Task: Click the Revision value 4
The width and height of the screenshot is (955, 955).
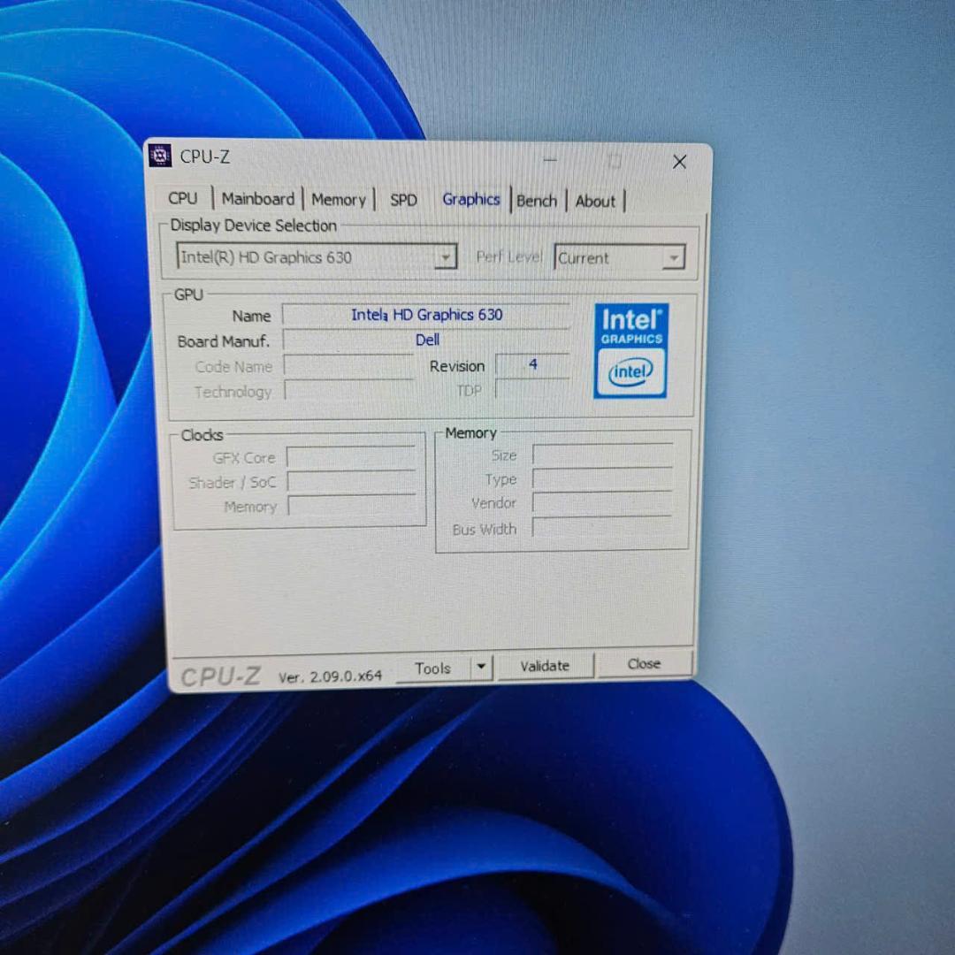Action: 533,365
